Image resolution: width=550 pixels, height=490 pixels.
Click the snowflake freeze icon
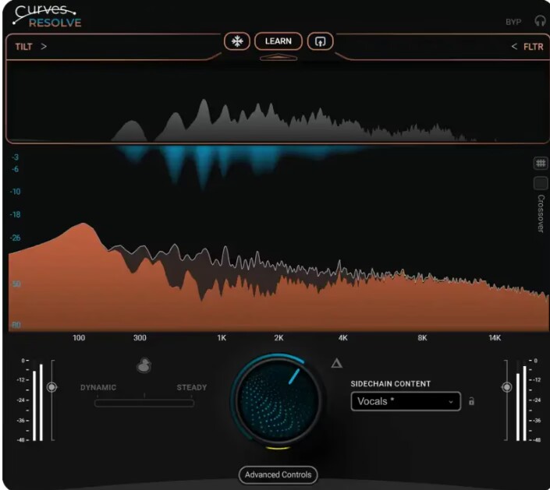[x=237, y=41]
